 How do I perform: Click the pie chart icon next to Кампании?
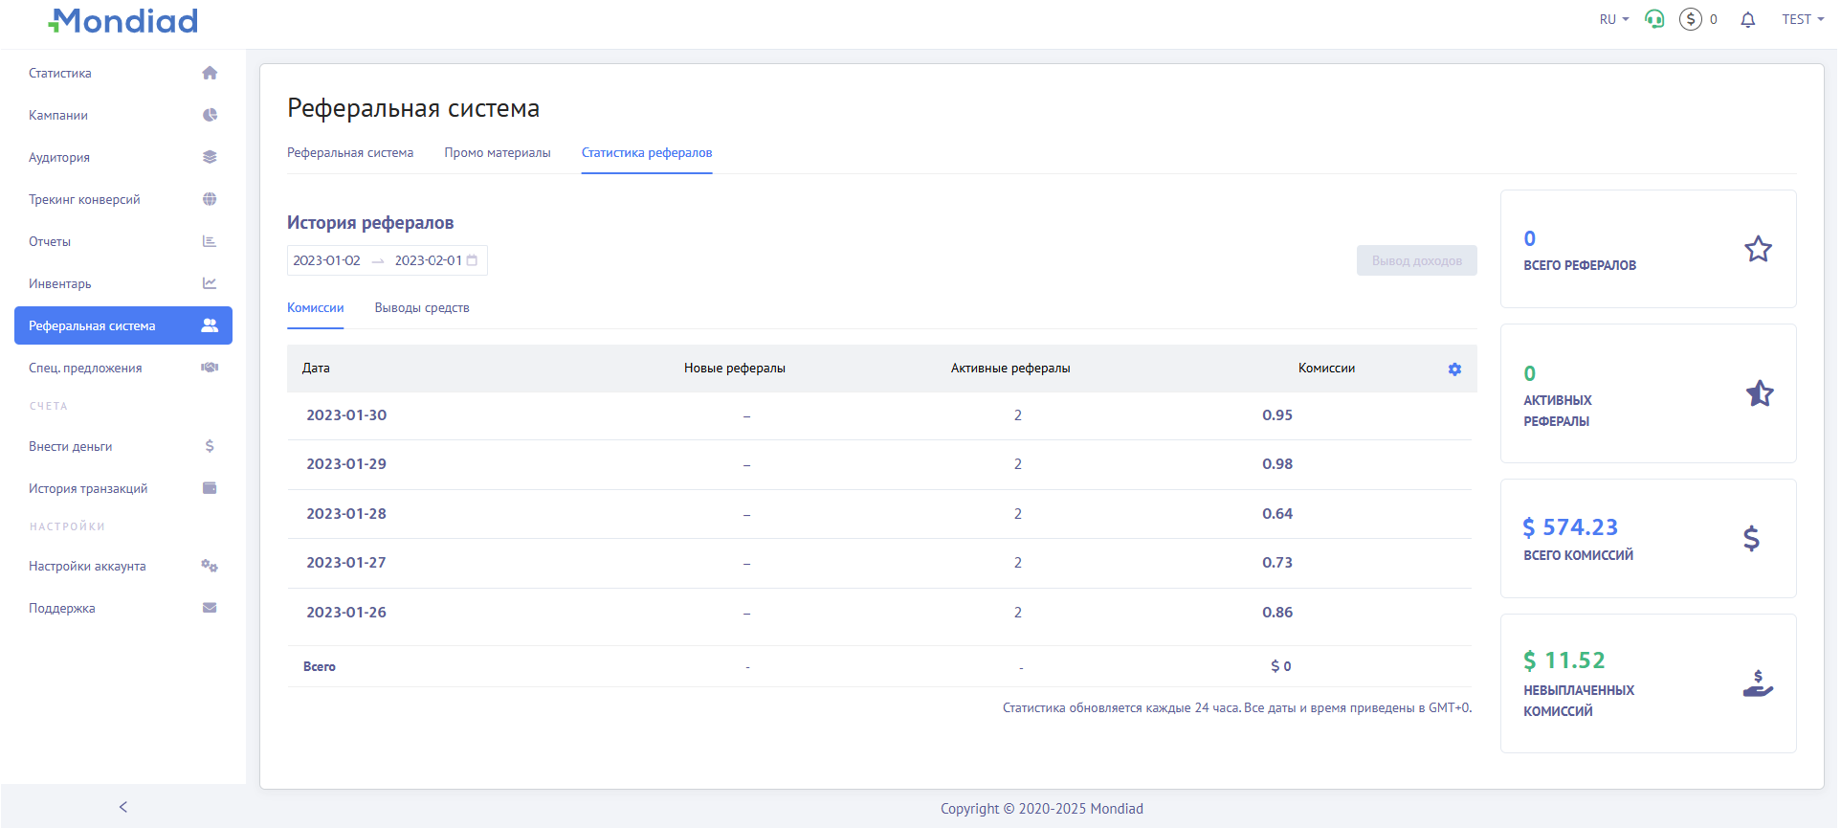coord(210,115)
